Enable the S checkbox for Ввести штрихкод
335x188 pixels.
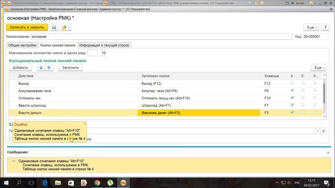(x=315, y=105)
